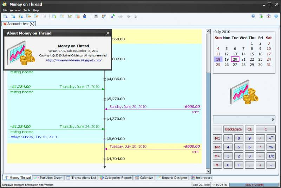
Task: Click the Backspace calculator button
Action: click(233, 129)
